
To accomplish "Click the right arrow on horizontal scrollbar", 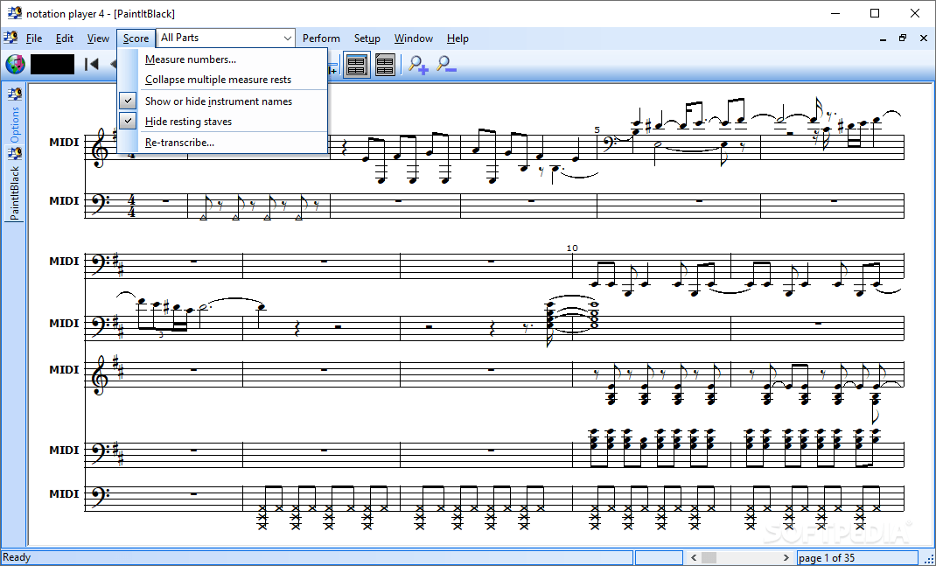I will pos(786,557).
